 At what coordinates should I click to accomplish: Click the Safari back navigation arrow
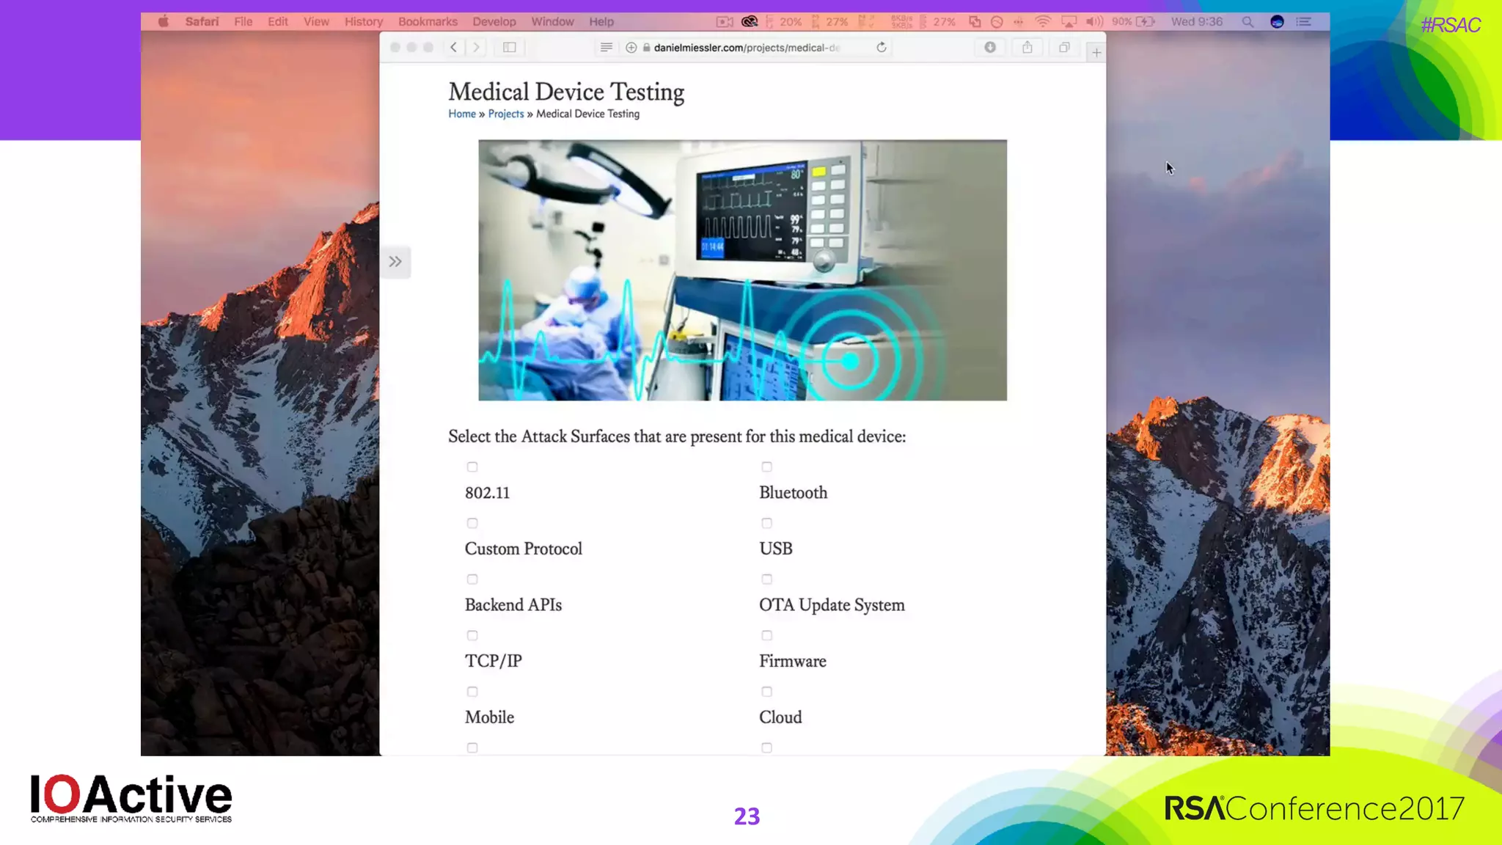(x=453, y=48)
